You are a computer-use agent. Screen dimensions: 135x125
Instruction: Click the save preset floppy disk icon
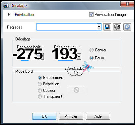tap(107, 27)
